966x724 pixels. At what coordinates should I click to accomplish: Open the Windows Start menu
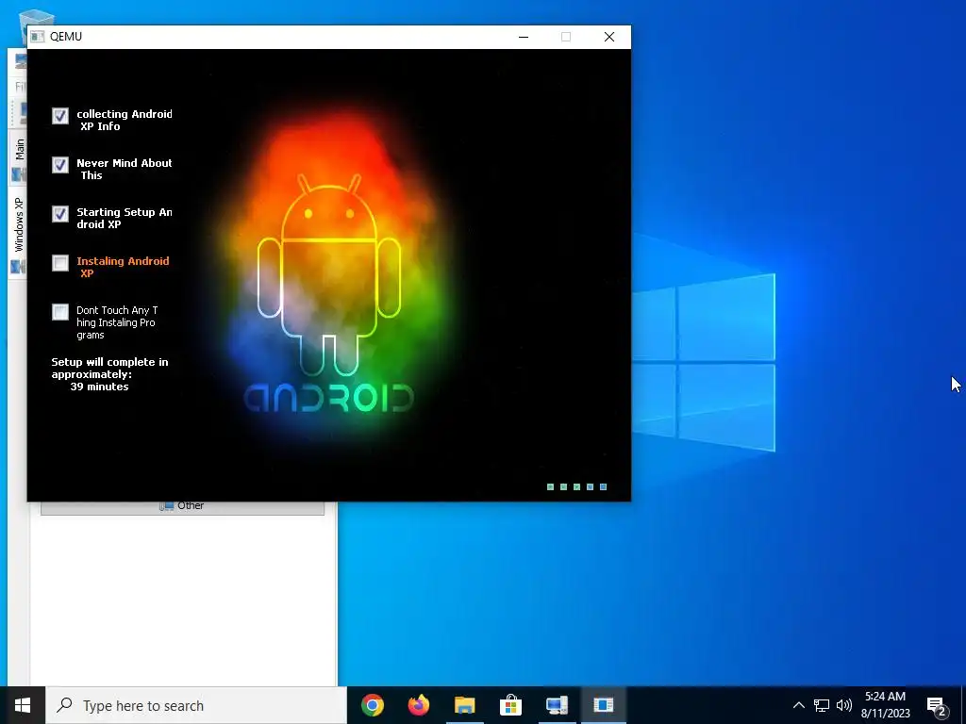pyautogui.click(x=23, y=705)
